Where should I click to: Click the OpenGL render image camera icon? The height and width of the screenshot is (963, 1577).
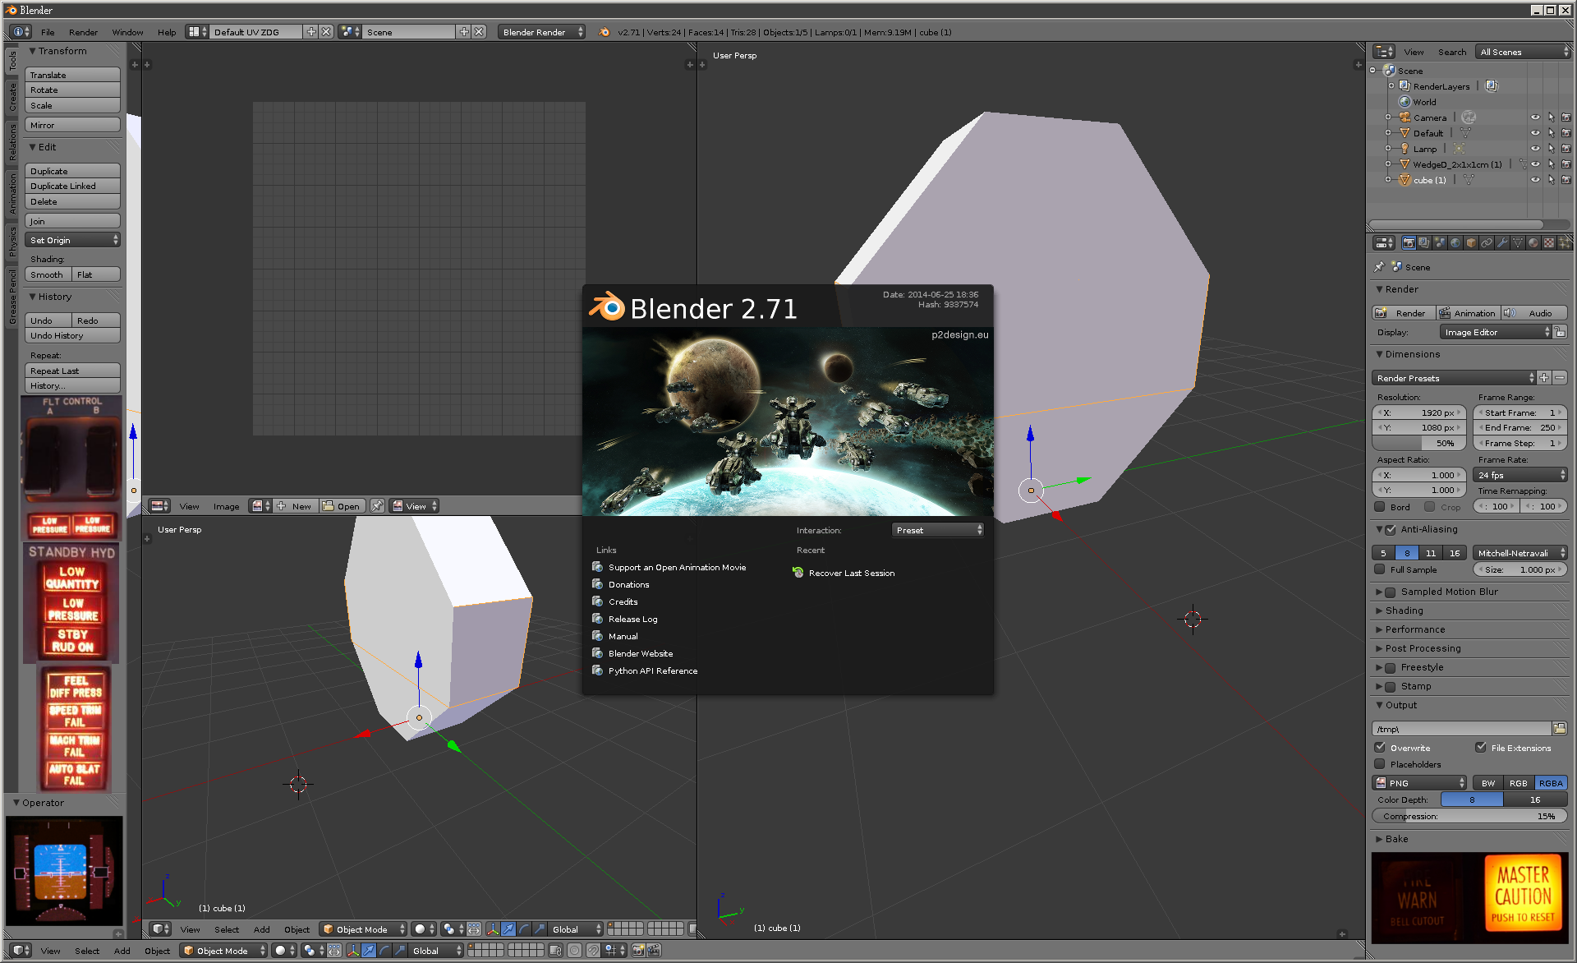point(638,950)
